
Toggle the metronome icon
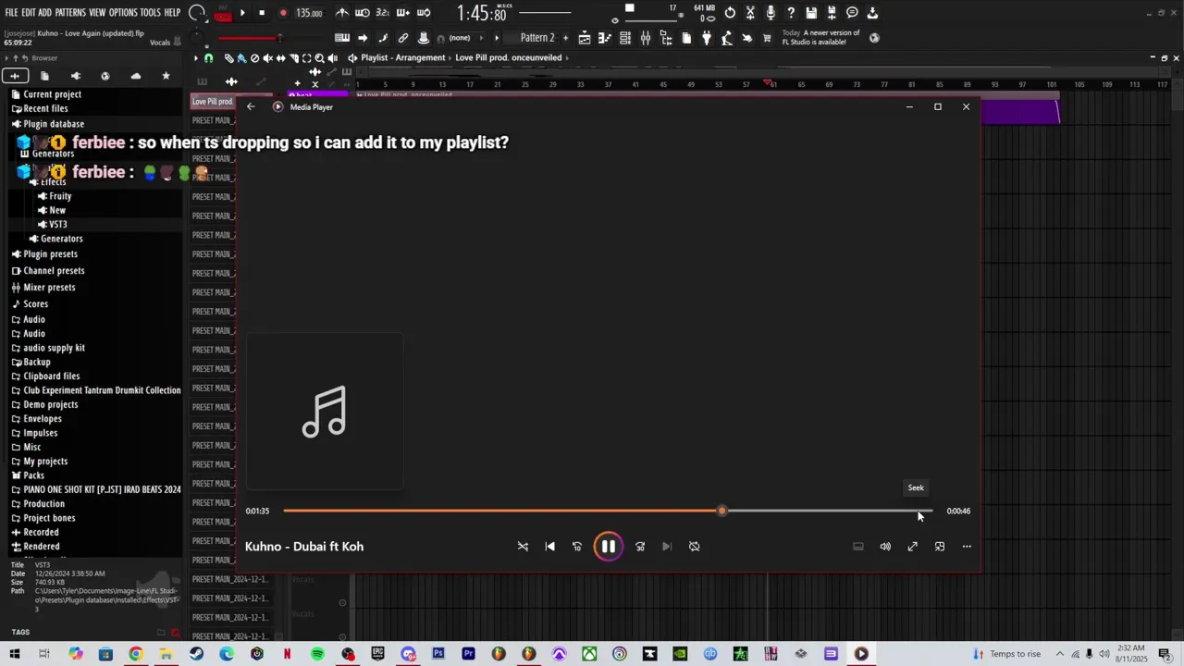click(342, 13)
